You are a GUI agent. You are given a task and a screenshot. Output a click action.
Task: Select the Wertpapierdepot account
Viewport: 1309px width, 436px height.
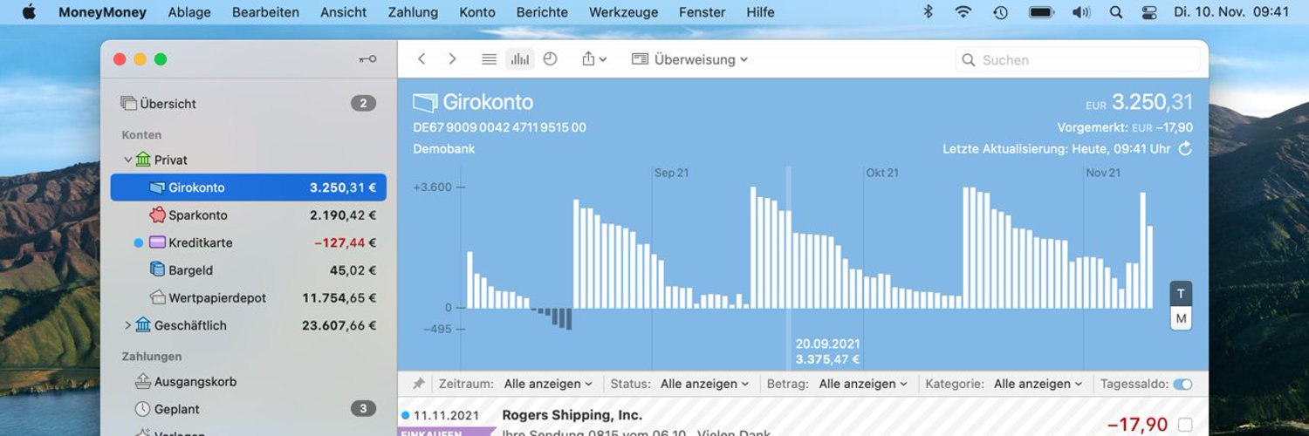click(x=248, y=298)
